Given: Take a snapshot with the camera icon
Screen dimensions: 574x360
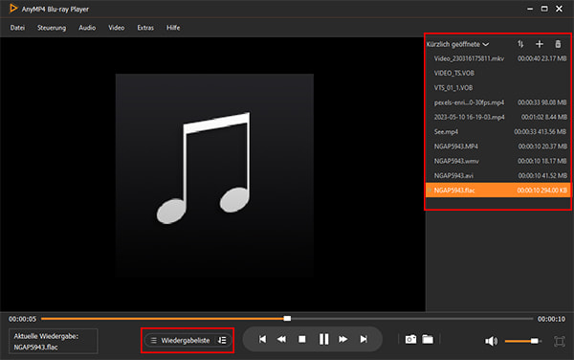Looking at the screenshot, I should (410, 340).
